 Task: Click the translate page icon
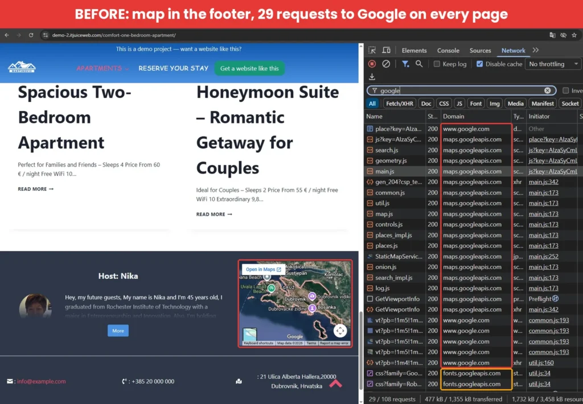pyautogui.click(x=552, y=35)
